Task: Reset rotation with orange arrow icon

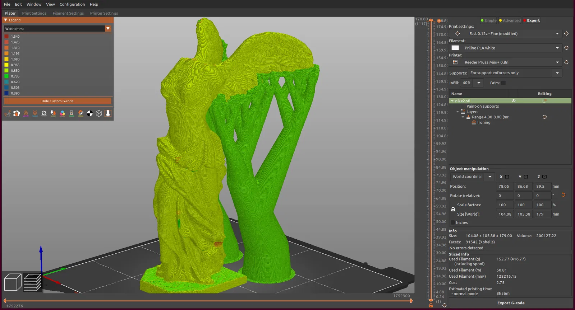Action: point(563,195)
